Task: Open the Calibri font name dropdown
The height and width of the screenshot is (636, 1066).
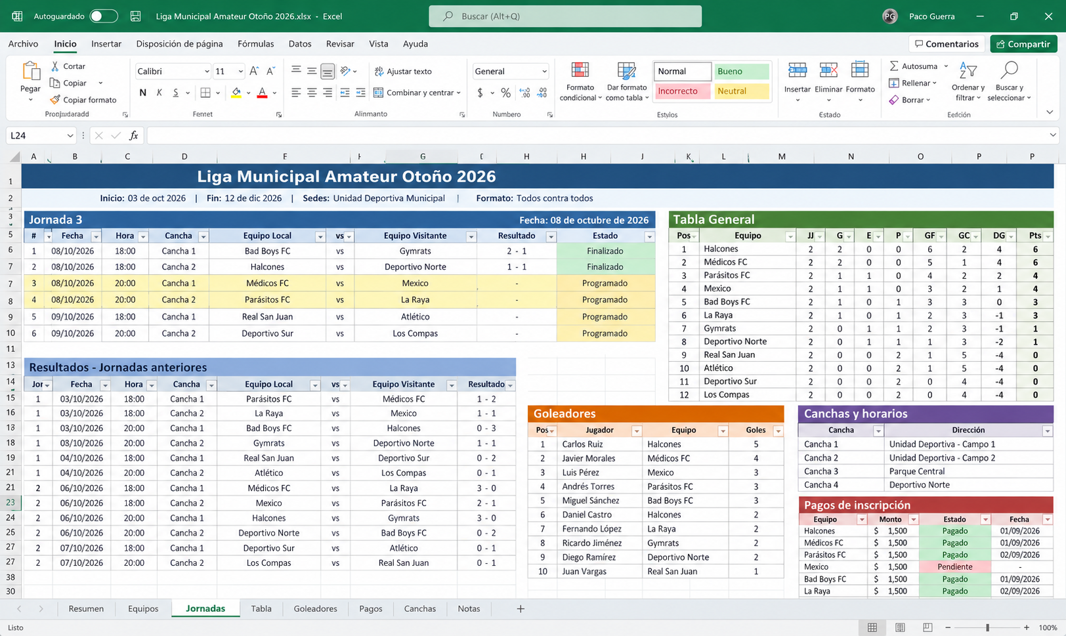Action: click(x=207, y=71)
